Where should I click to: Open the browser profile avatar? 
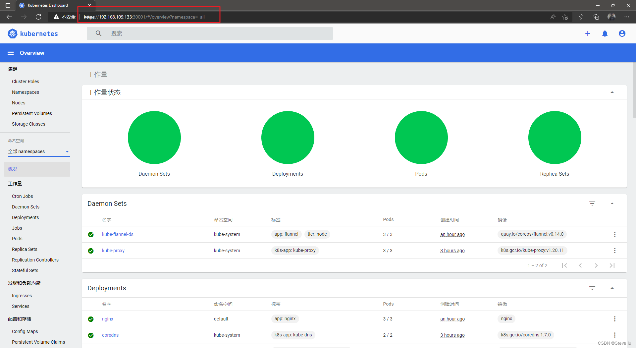point(611,17)
